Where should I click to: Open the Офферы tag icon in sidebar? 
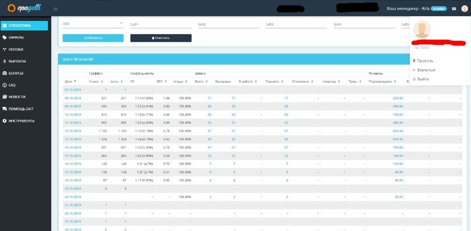pyautogui.click(x=5, y=37)
